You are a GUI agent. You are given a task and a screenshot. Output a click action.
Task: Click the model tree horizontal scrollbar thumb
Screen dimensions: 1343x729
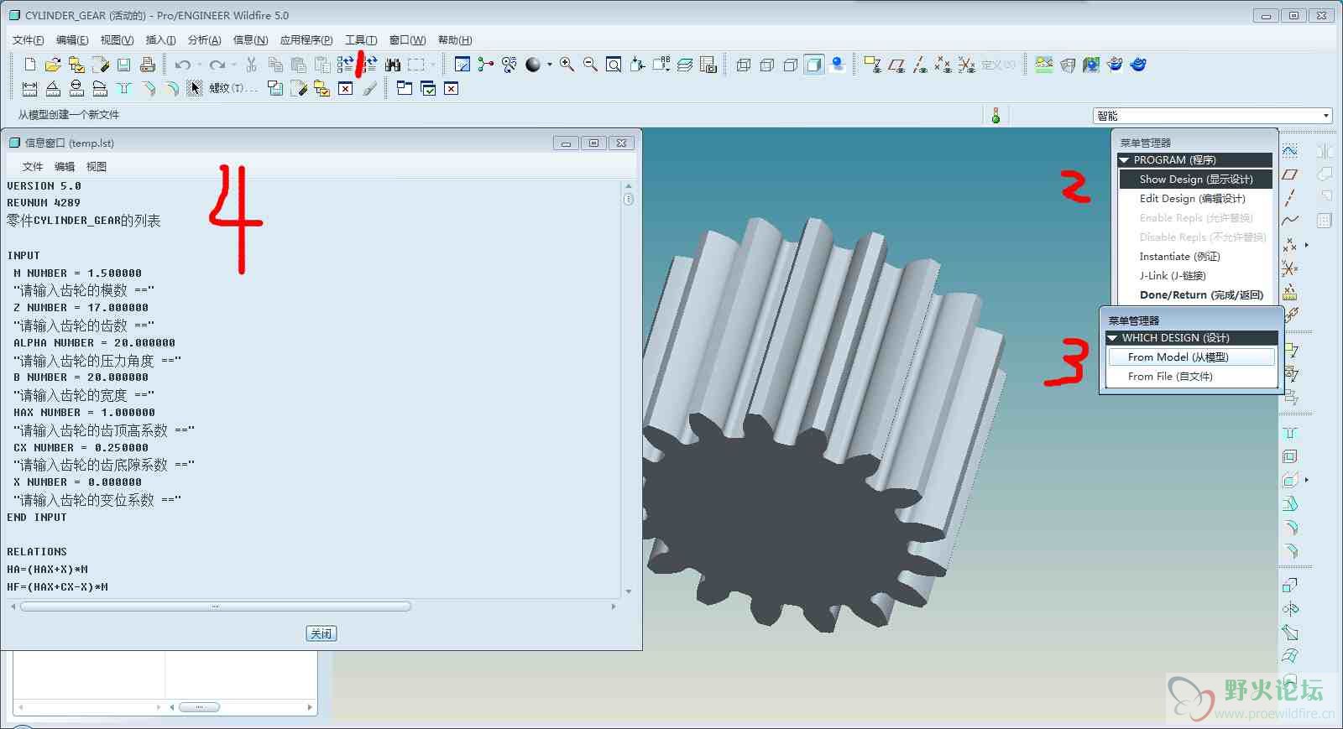(x=200, y=707)
